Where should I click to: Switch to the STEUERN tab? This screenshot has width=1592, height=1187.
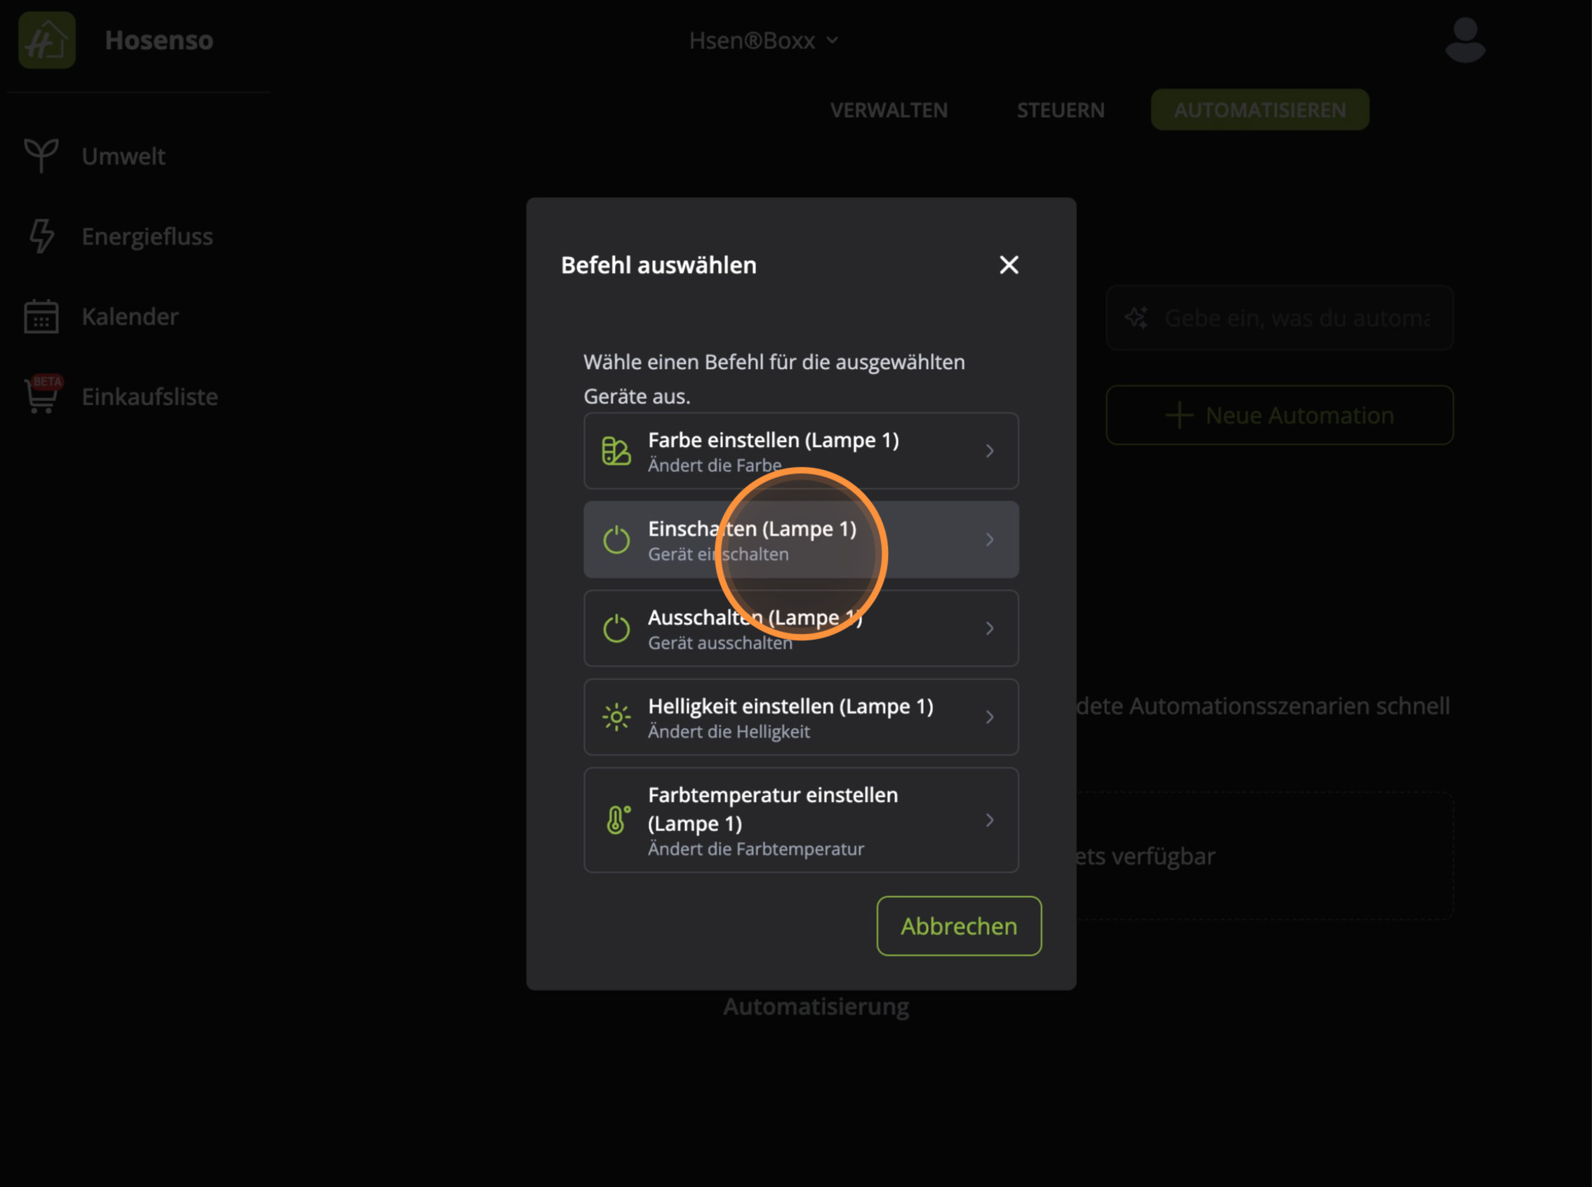(x=1060, y=110)
